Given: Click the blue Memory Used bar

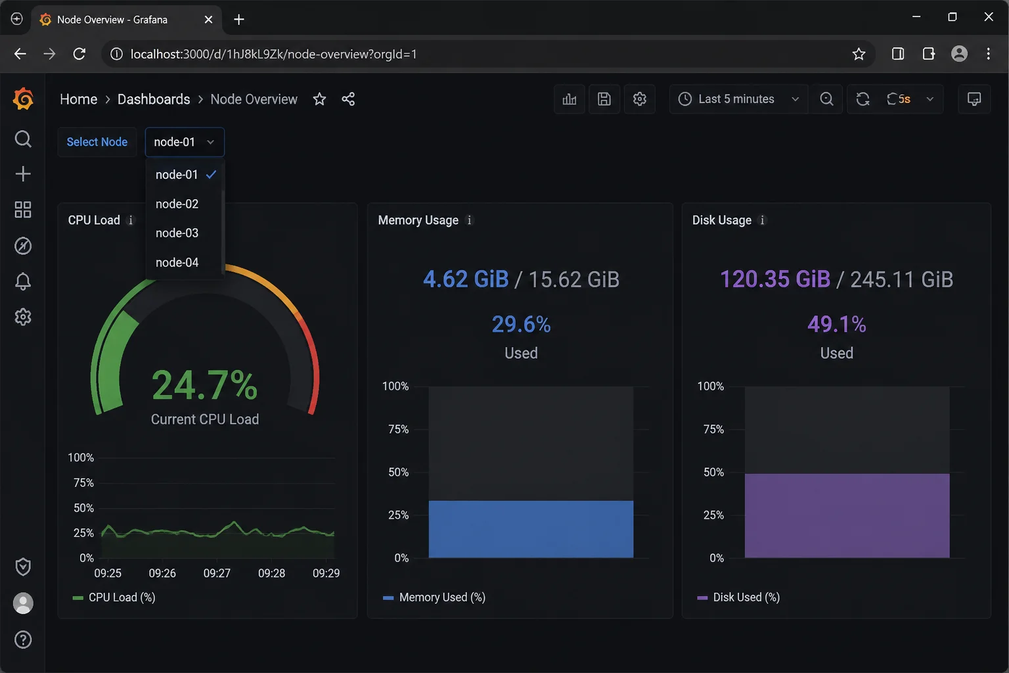Looking at the screenshot, I should coord(531,529).
